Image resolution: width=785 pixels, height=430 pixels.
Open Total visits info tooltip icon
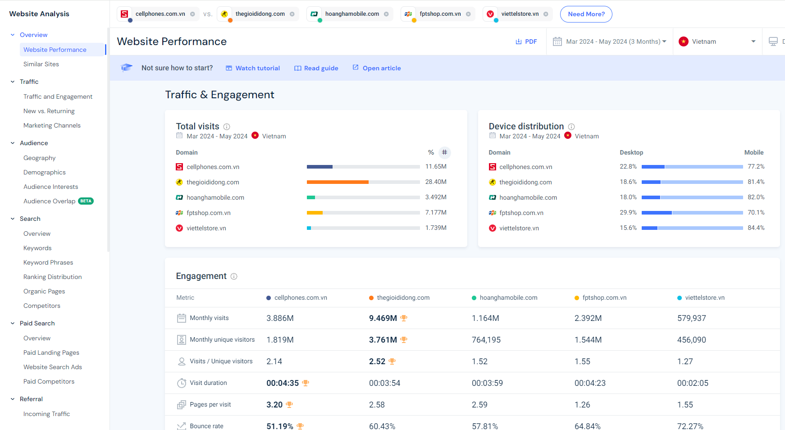(x=227, y=127)
